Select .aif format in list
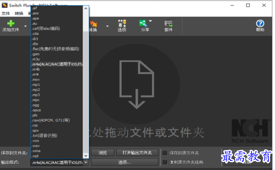 (x=57, y=8)
